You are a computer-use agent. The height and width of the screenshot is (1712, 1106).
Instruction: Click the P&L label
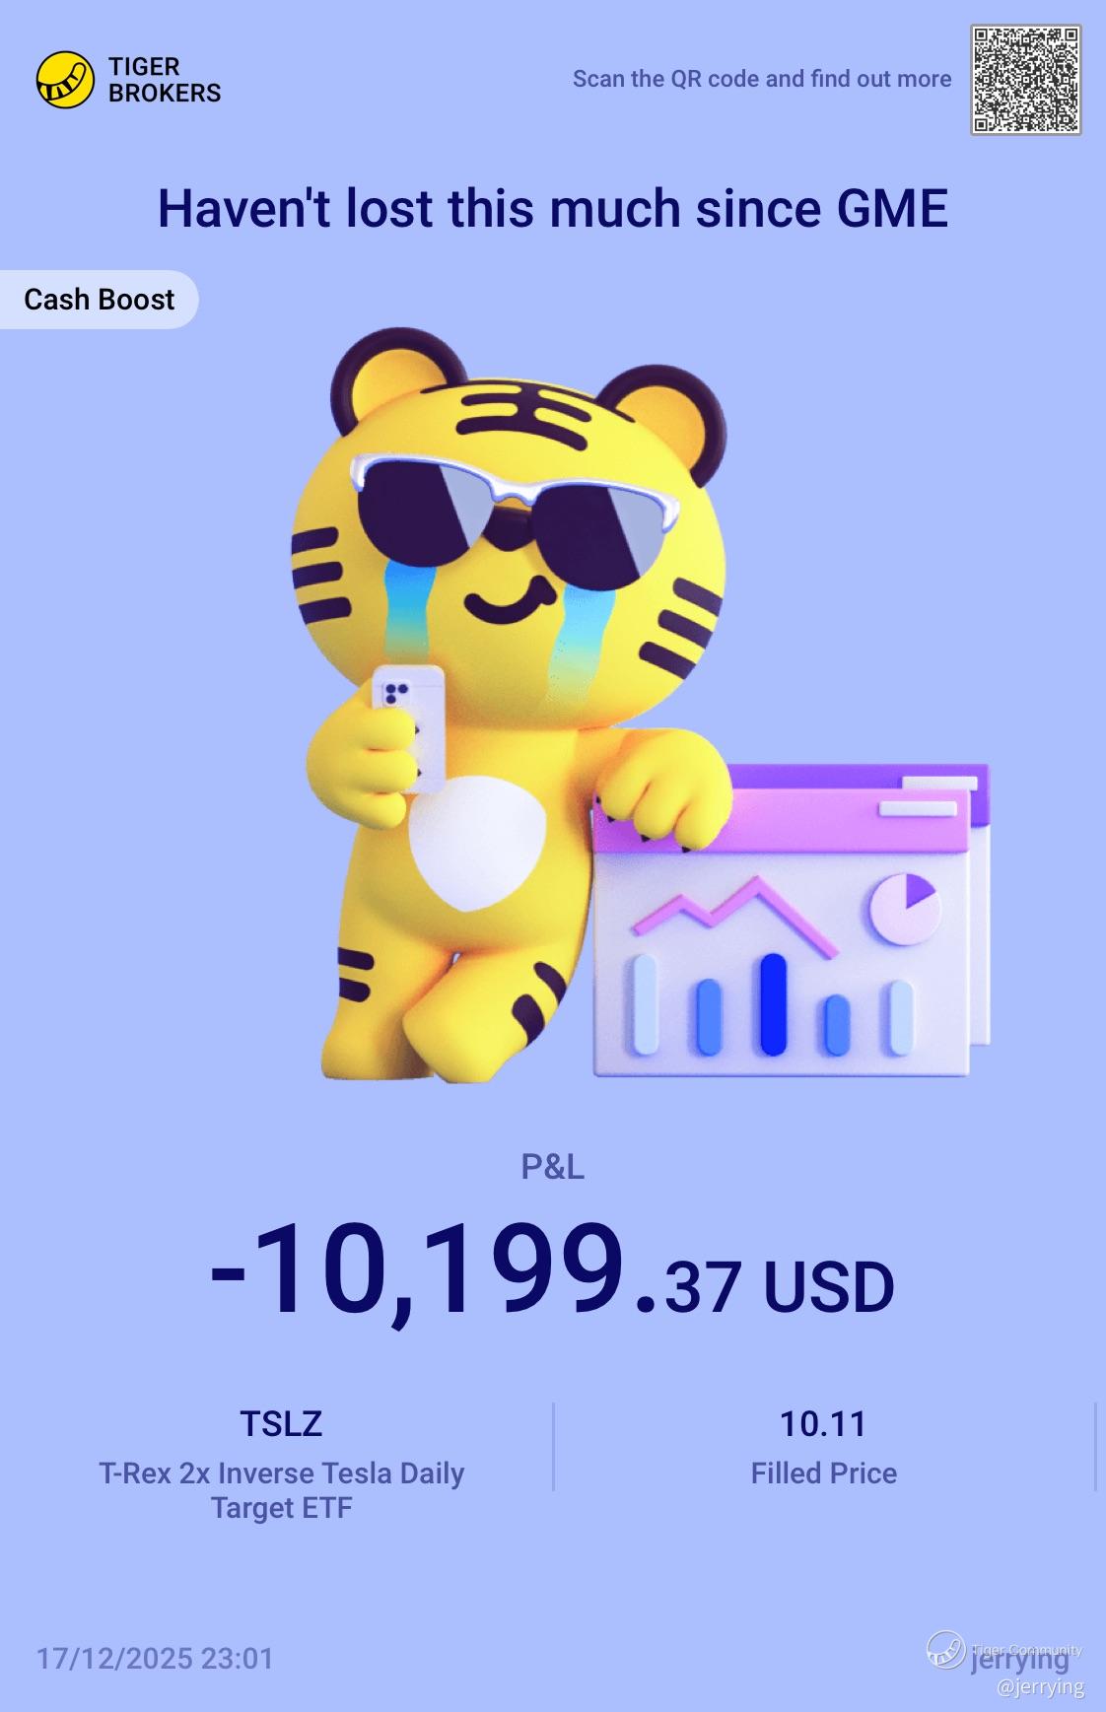[x=553, y=1167]
